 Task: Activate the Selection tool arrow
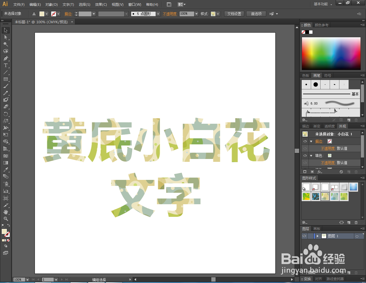(x=6, y=30)
